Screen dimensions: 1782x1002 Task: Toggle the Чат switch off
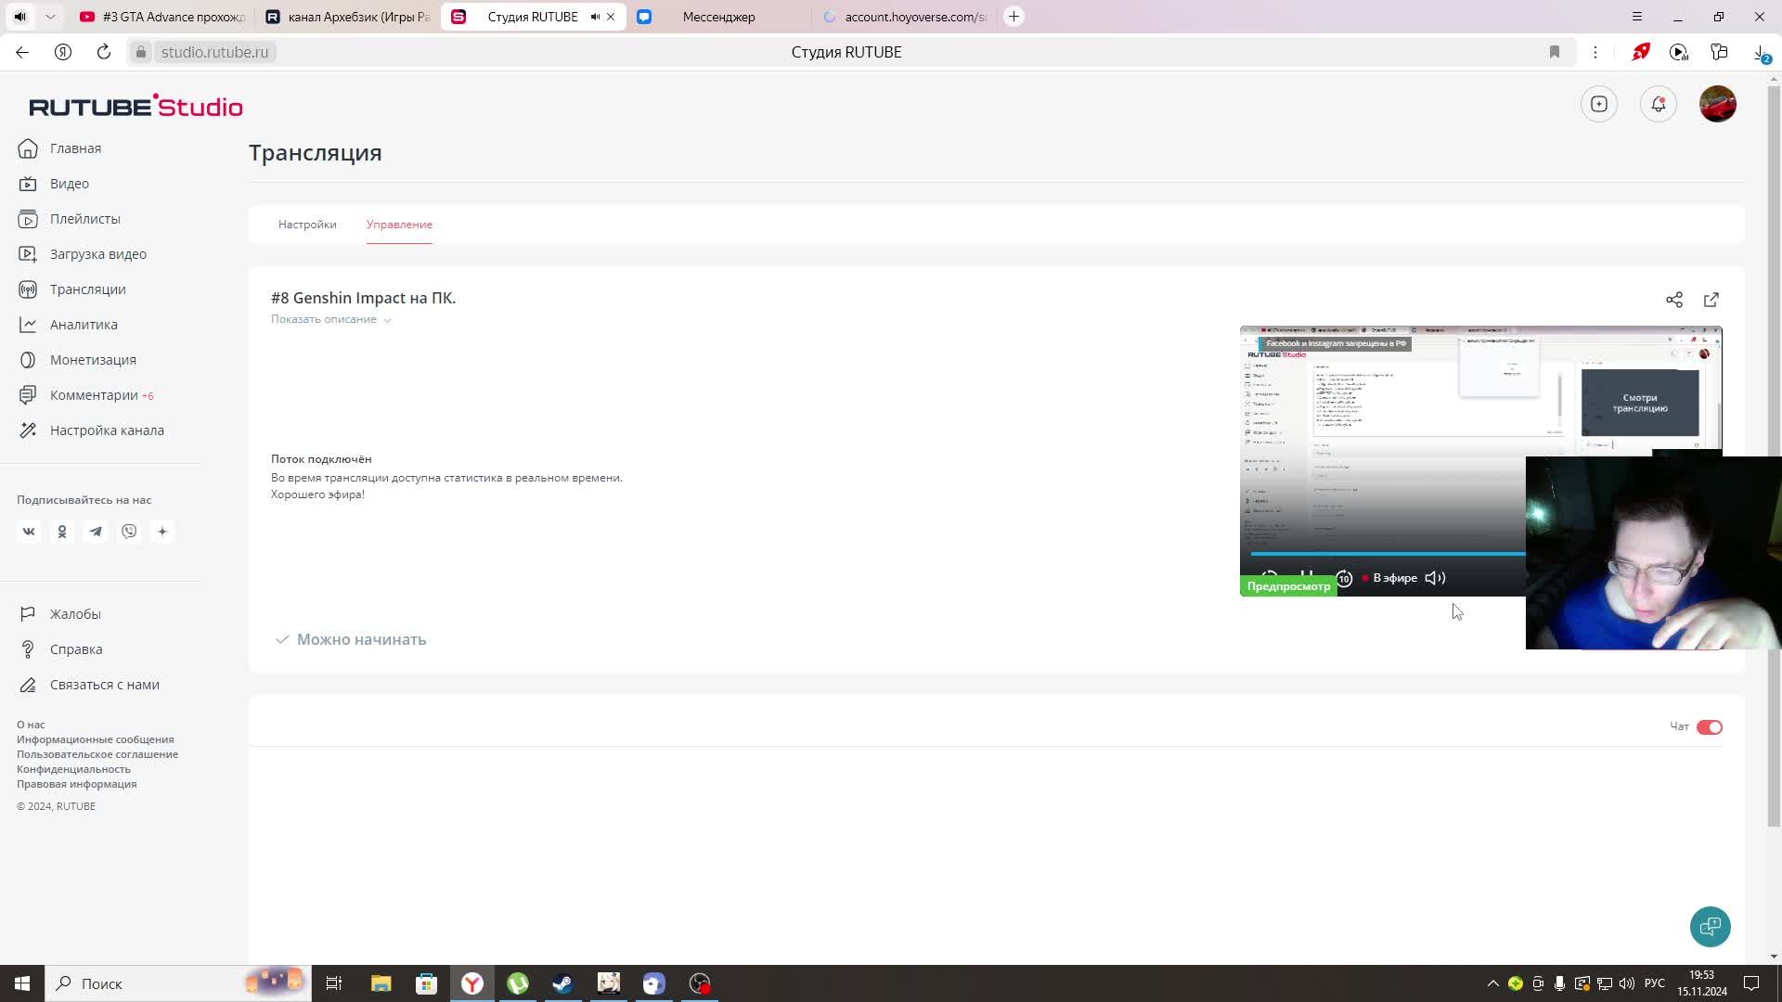pos(1709,727)
